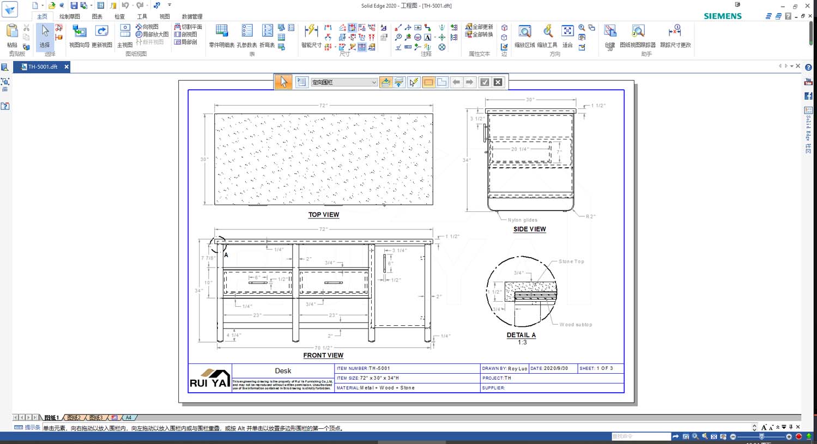
Task: Click Update All (全部更新) property text
Action: [x=479, y=27]
